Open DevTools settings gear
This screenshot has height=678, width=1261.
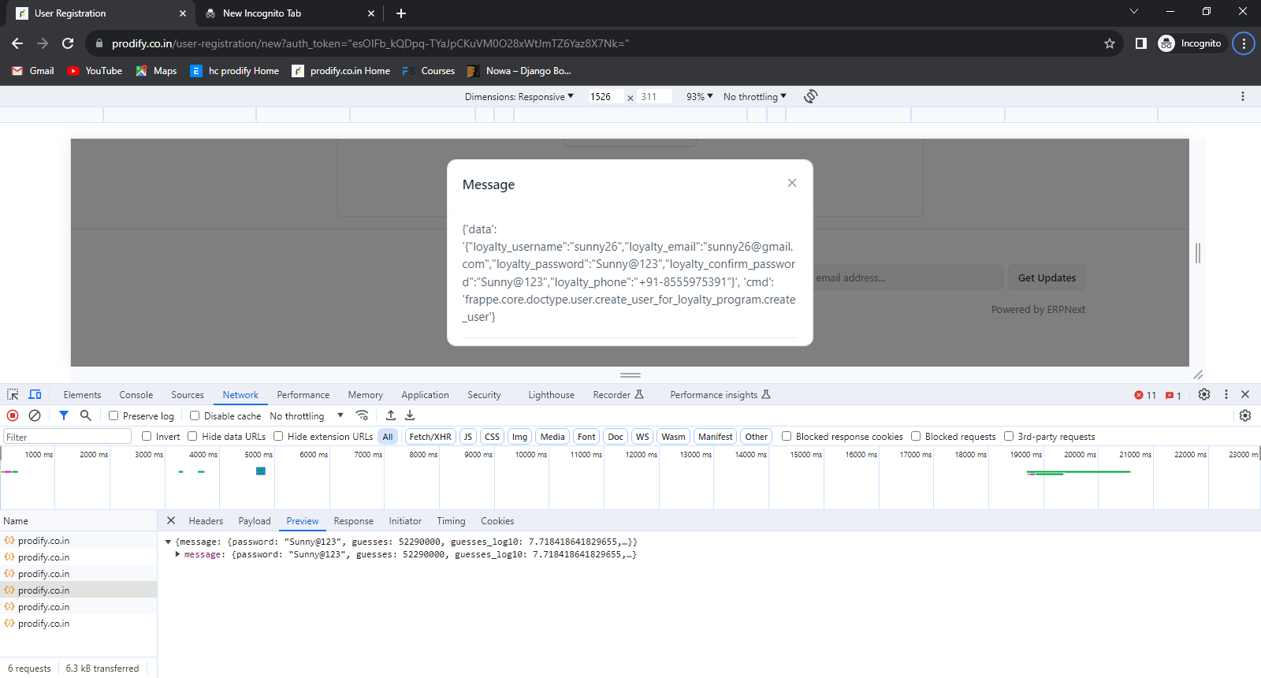[1204, 394]
